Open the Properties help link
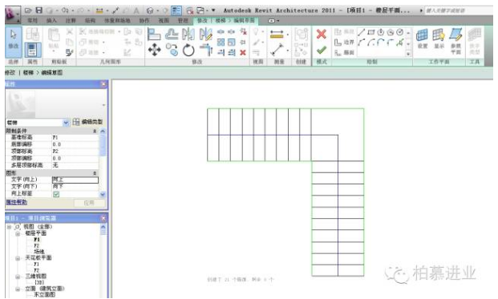The image size is (498, 299). click(17, 202)
